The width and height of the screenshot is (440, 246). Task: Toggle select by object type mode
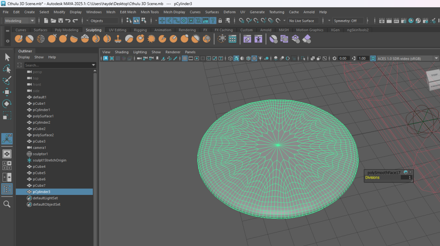(x=136, y=21)
